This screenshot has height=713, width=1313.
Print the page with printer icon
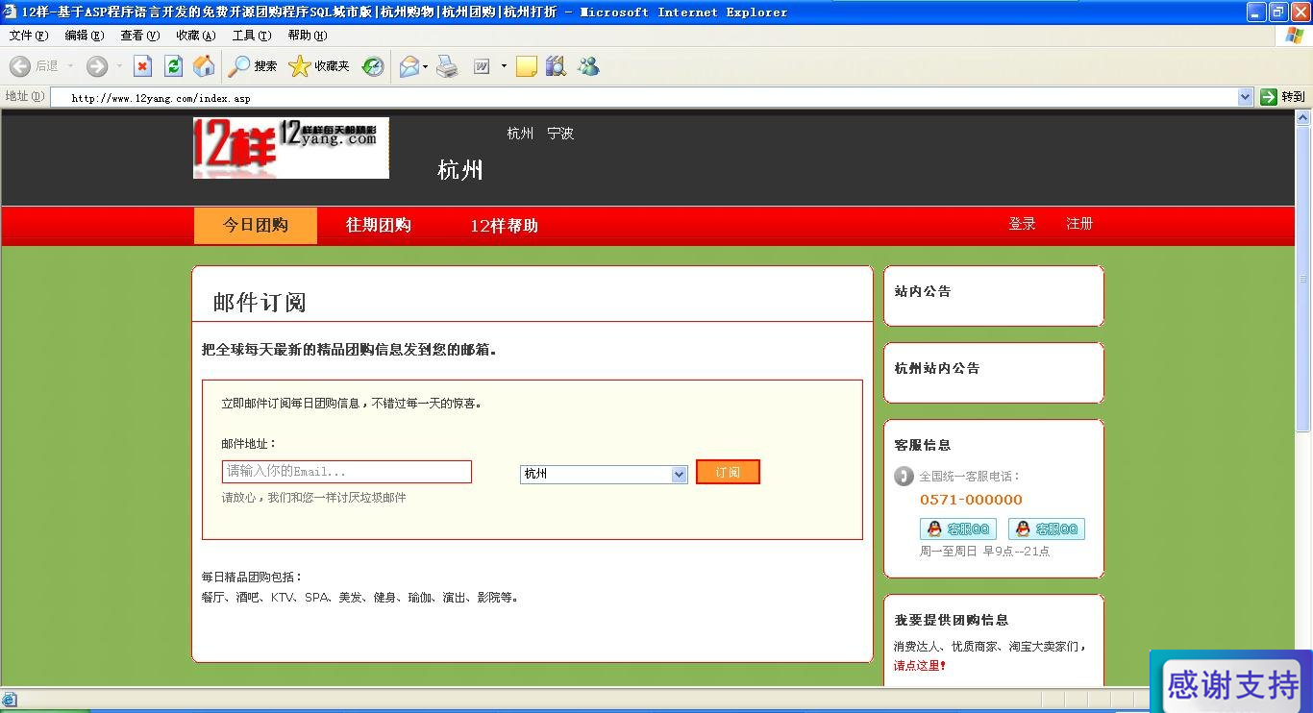click(447, 66)
